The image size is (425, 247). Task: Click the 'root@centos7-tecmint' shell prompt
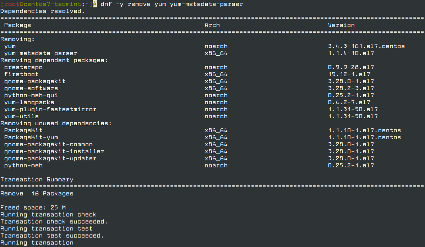pos(48,4)
